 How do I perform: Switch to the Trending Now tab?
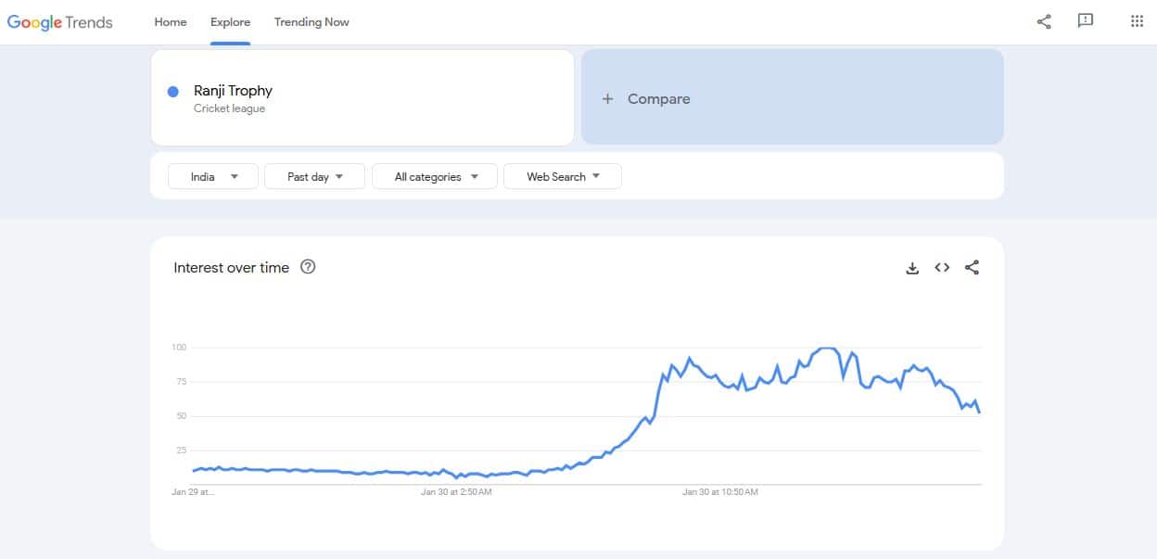point(311,22)
